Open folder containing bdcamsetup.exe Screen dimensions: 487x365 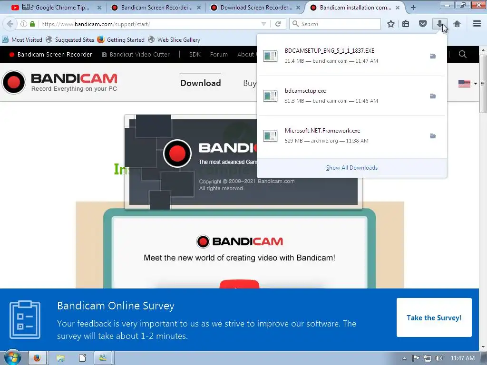coord(433,96)
